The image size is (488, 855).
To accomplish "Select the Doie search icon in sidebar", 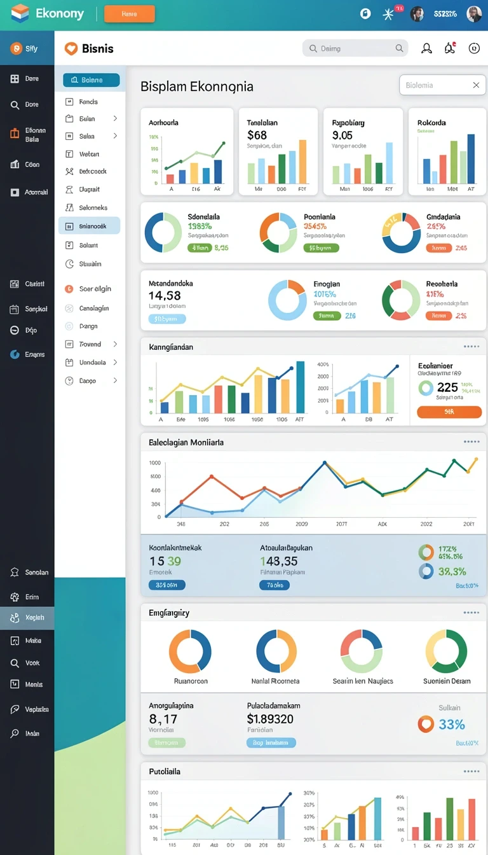I will click(x=15, y=105).
